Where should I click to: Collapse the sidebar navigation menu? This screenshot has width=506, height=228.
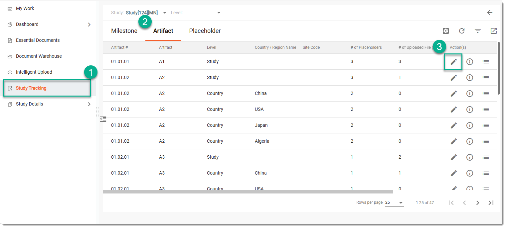click(103, 119)
